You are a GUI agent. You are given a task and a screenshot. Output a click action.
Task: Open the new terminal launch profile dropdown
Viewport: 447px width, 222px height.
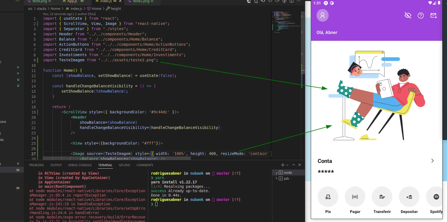tap(287, 165)
